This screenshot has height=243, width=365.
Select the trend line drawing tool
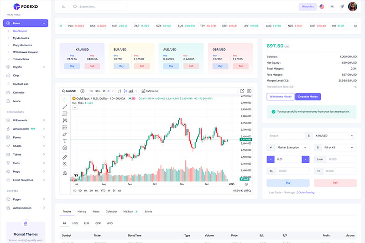coord(65,107)
